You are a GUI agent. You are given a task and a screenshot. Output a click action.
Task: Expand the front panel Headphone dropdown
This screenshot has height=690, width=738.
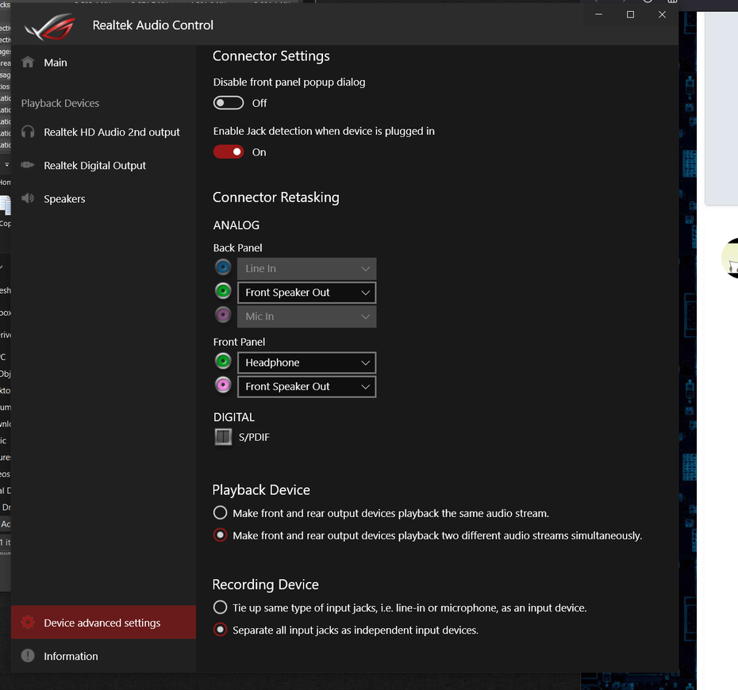tap(307, 362)
